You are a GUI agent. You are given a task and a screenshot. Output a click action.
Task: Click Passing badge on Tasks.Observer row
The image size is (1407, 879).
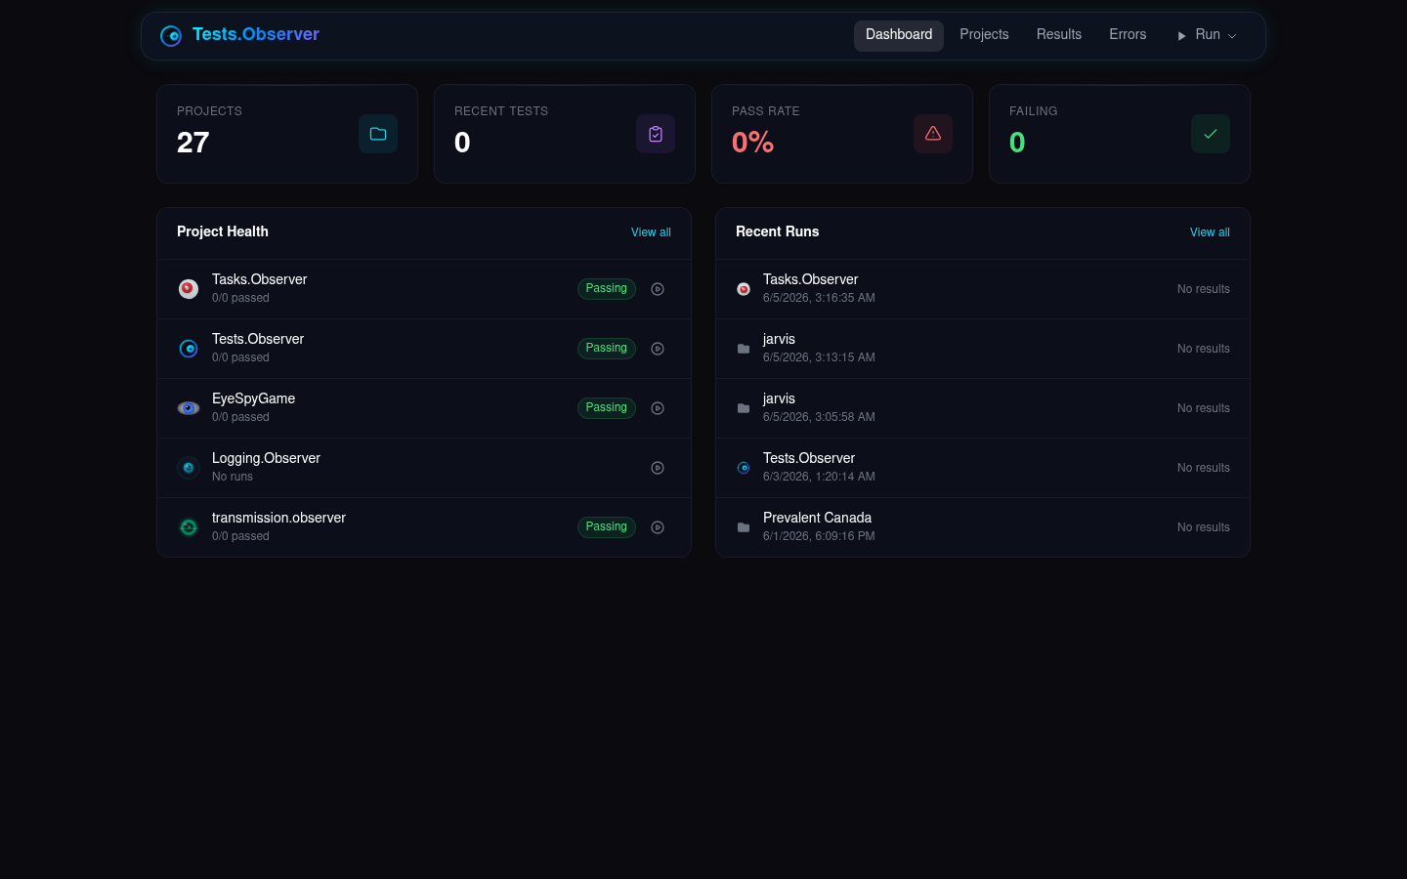[607, 289]
